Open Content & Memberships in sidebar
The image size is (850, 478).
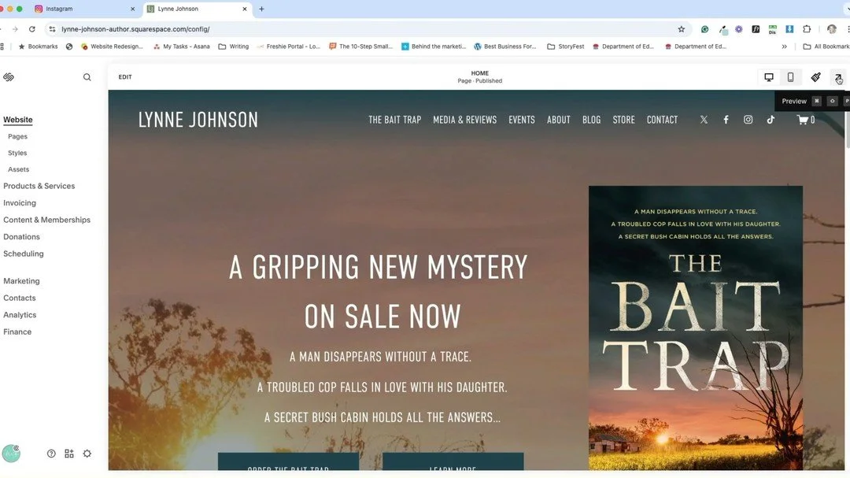pyautogui.click(x=46, y=220)
